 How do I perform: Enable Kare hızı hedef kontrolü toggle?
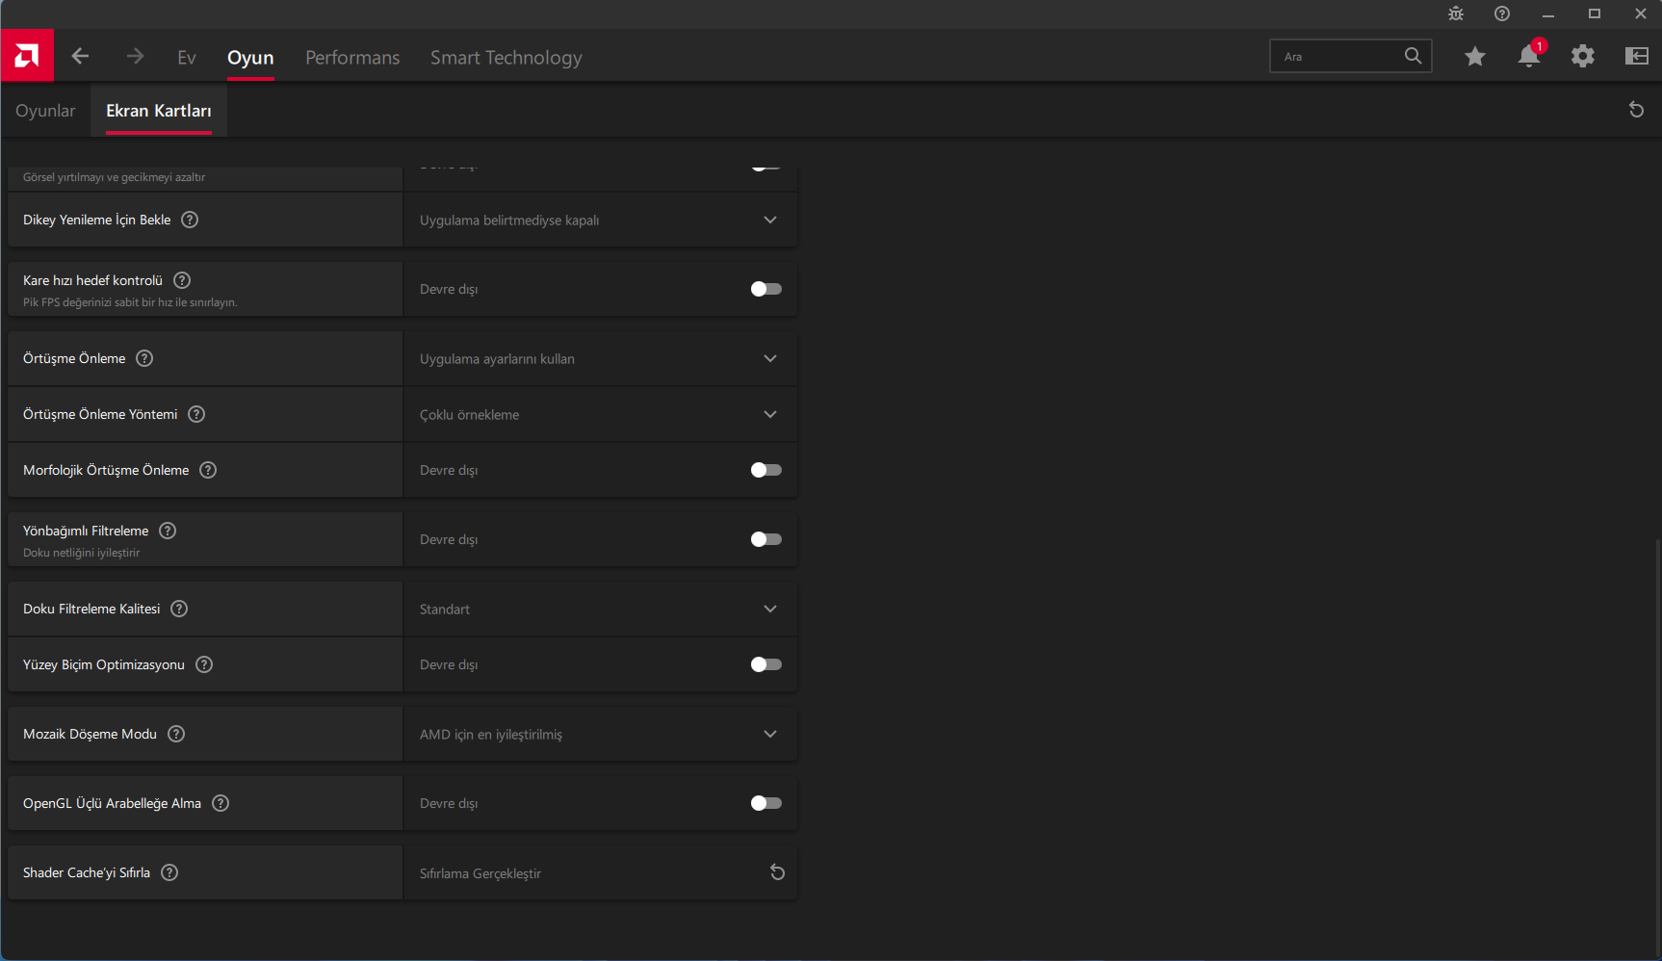766,289
